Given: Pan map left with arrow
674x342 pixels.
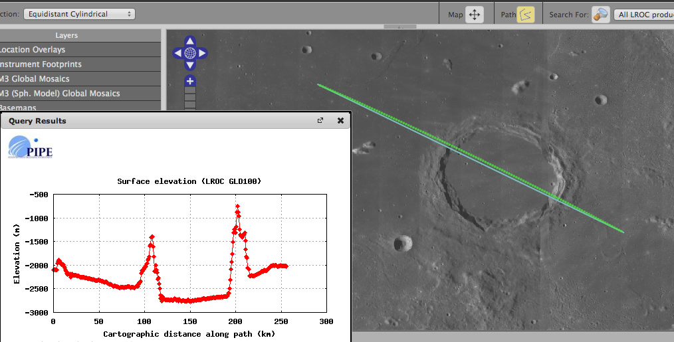Looking at the screenshot, I should point(177,53).
